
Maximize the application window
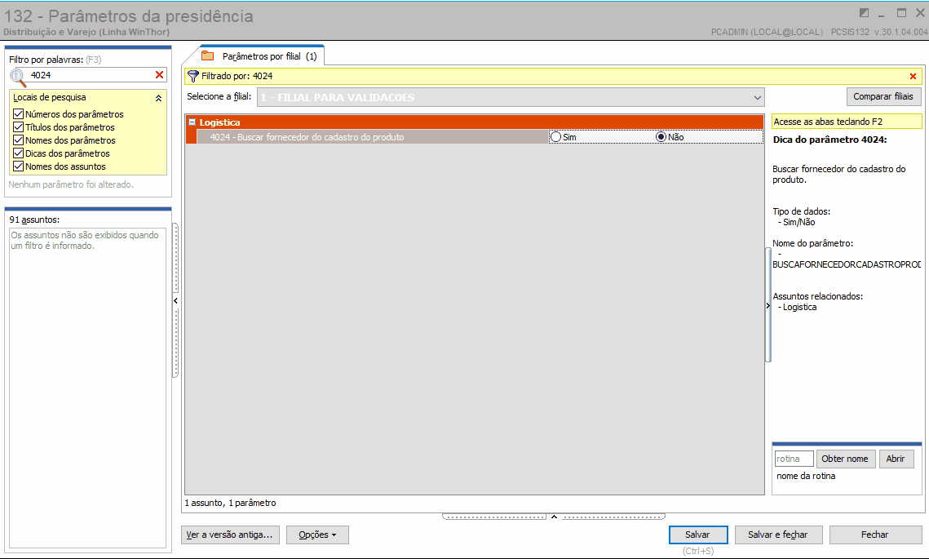(902, 13)
